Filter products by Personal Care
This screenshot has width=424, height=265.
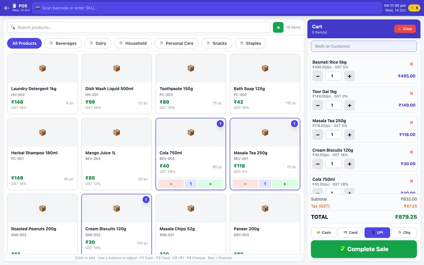coord(176,43)
